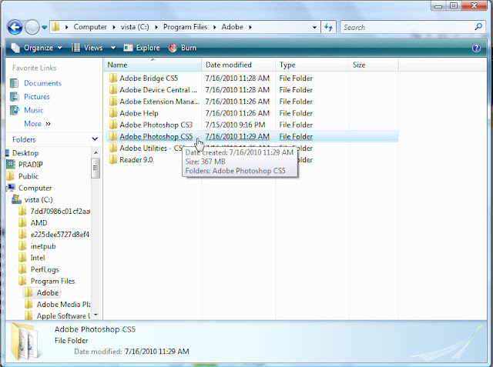The image size is (493, 367).
Task: Click folder icon of Adobe Help
Action: click(x=113, y=112)
